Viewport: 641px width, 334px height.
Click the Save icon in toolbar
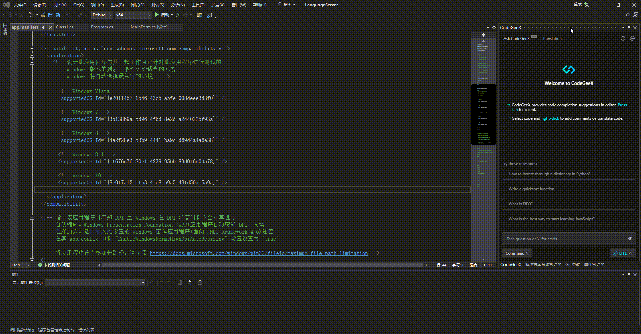50,15
